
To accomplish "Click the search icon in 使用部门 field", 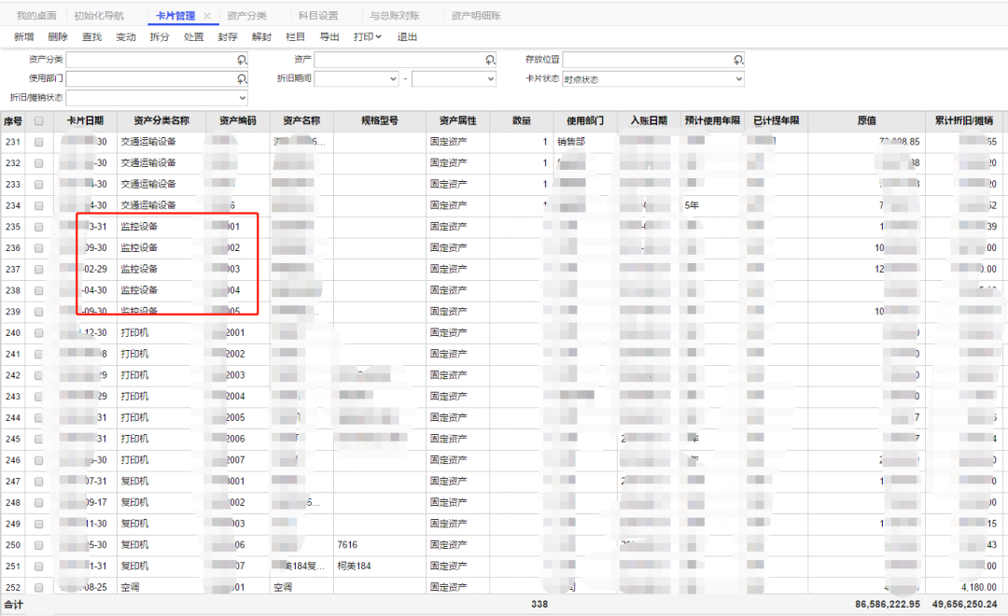I will pos(242,79).
